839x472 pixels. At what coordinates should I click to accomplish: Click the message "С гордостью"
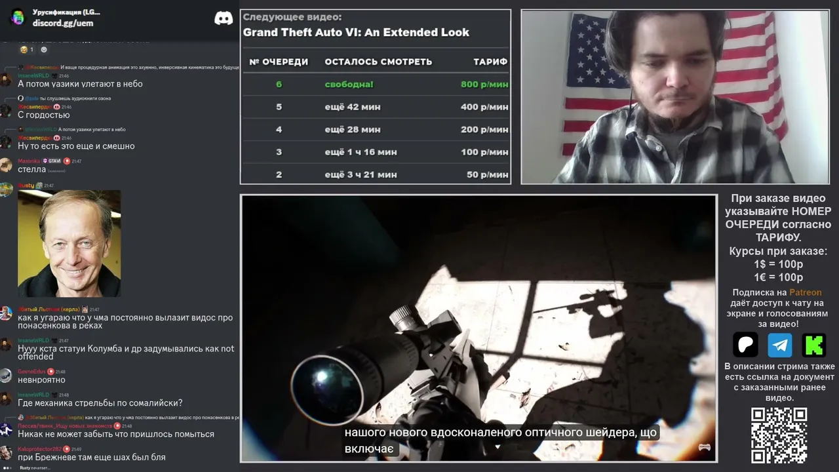coord(44,115)
